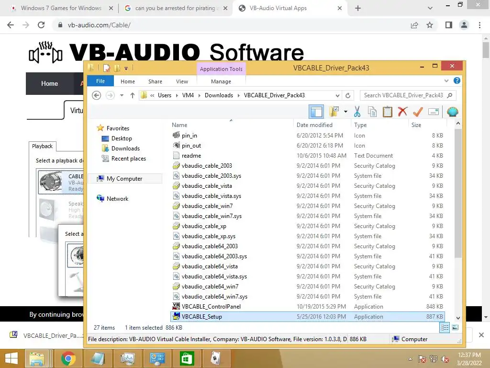The width and height of the screenshot is (490, 368).
Task: Click the teal shell icon in toolbar
Action: pos(452,112)
